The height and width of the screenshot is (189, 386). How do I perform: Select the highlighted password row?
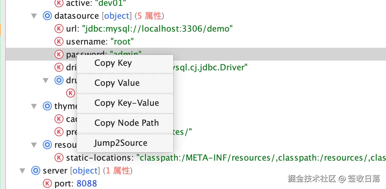226,54
